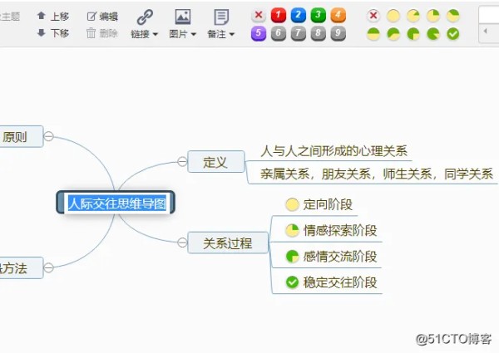Click the picture icon

pos(183,17)
